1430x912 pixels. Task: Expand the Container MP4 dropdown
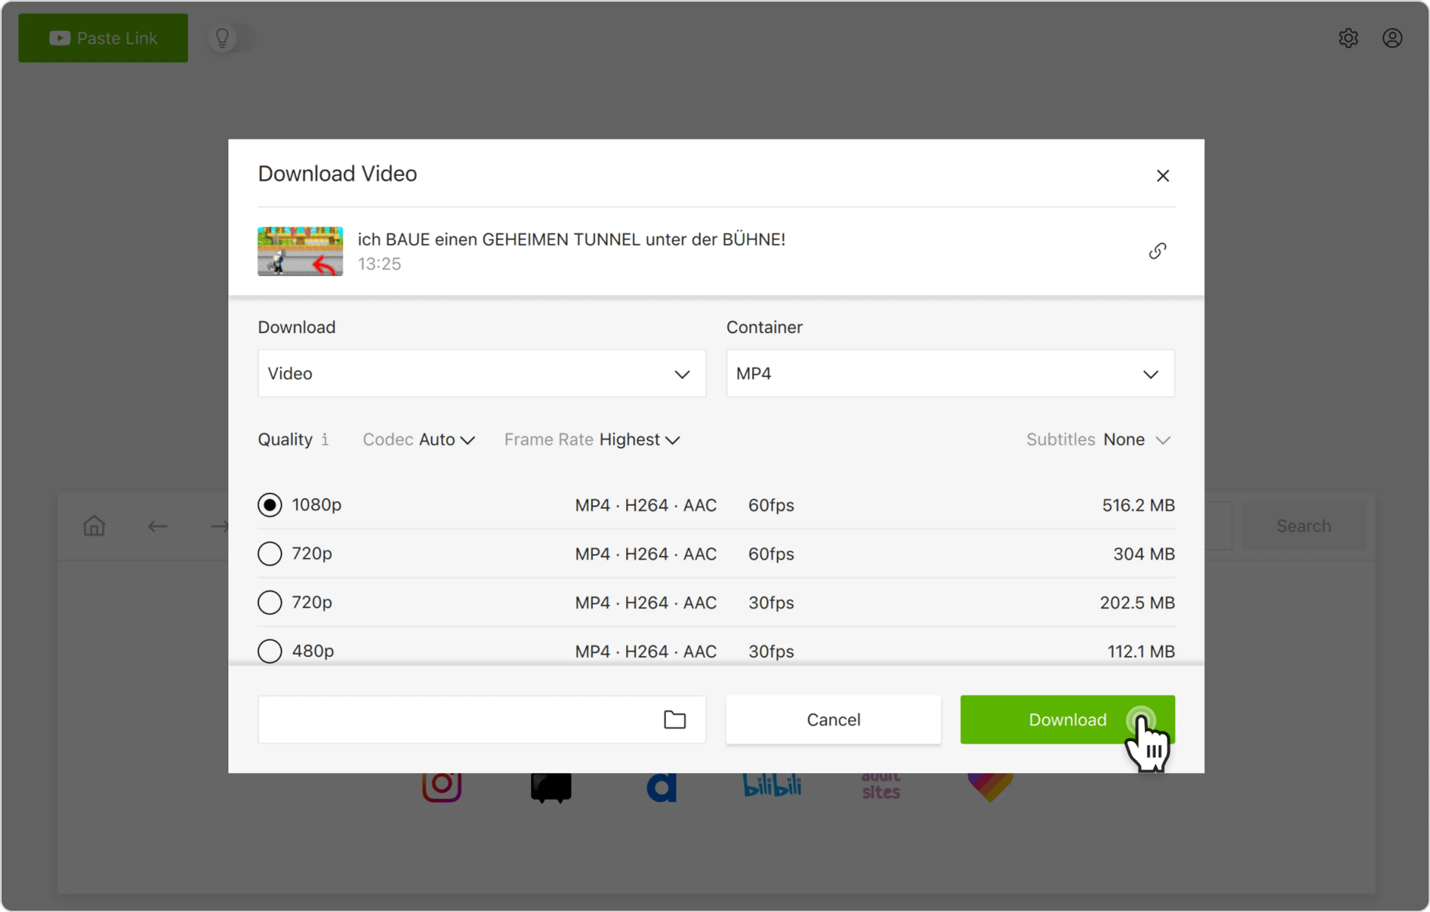[x=950, y=374]
